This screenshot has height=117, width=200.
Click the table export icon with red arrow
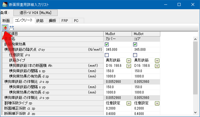(x=5, y=28)
